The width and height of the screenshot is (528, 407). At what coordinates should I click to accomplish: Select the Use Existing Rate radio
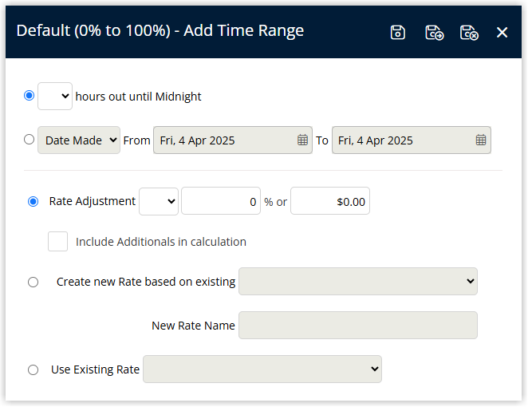(x=33, y=370)
